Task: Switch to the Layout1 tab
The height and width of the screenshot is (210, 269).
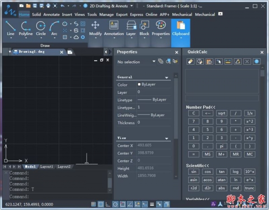Action: (47, 166)
